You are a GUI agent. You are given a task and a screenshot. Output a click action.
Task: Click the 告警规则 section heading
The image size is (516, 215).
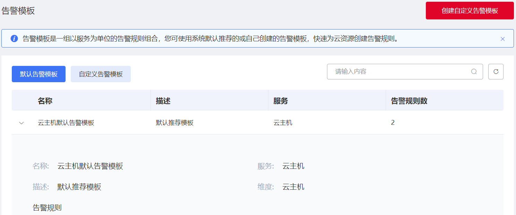(47, 208)
